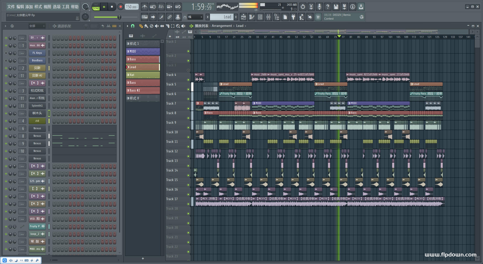Open the mixer window icon
Screen dimensions: 483x264
268,17
